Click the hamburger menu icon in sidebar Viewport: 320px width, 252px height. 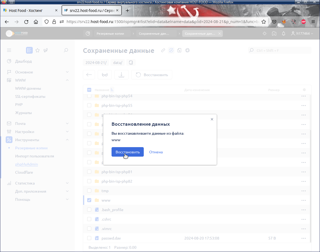tap(9, 50)
